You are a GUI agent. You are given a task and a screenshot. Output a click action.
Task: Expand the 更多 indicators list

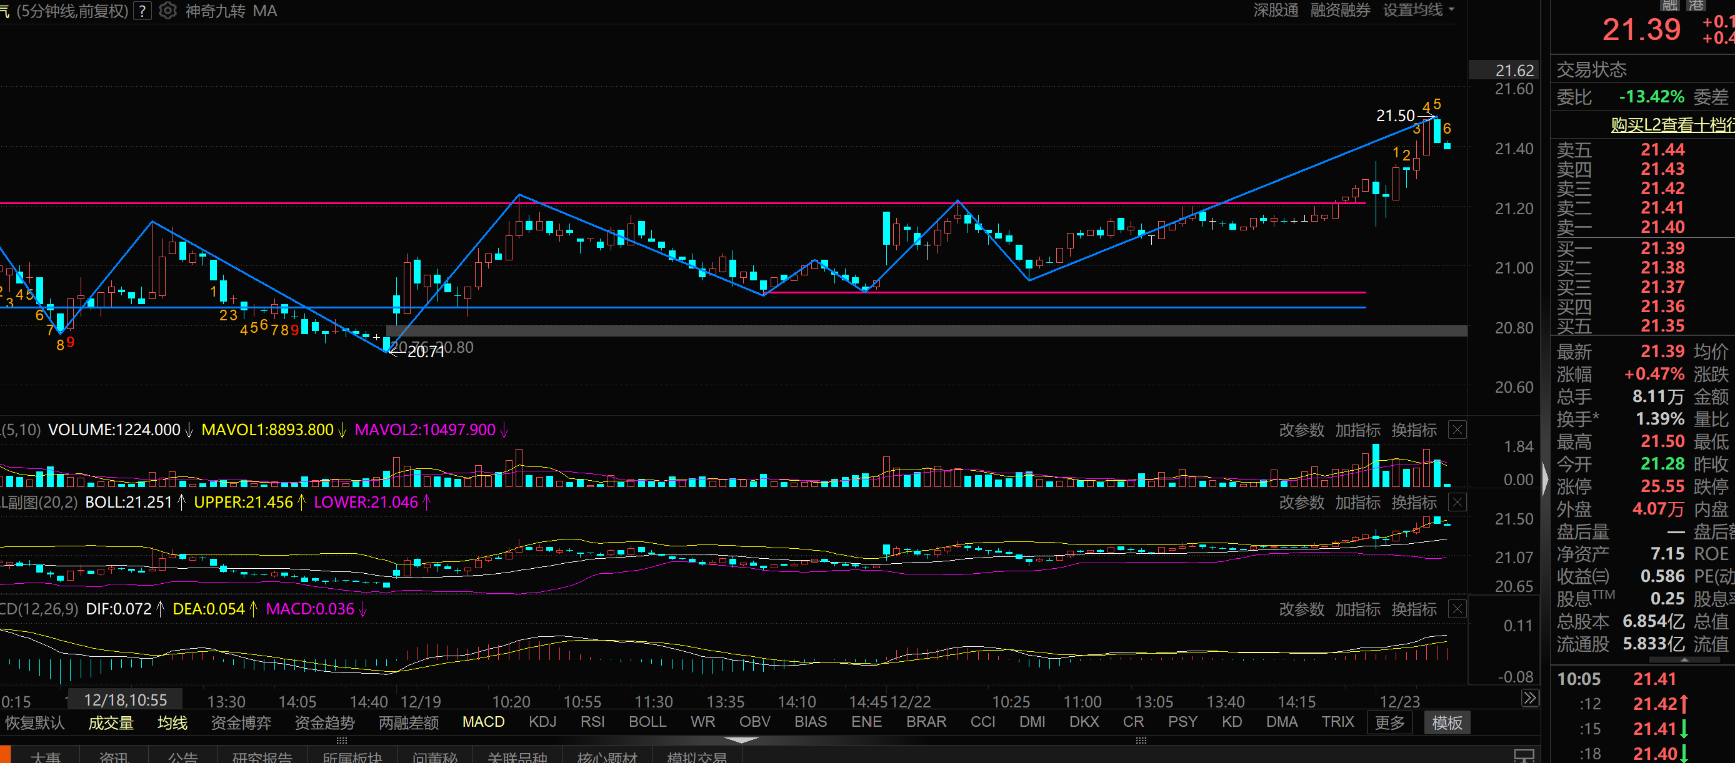[x=1389, y=722]
